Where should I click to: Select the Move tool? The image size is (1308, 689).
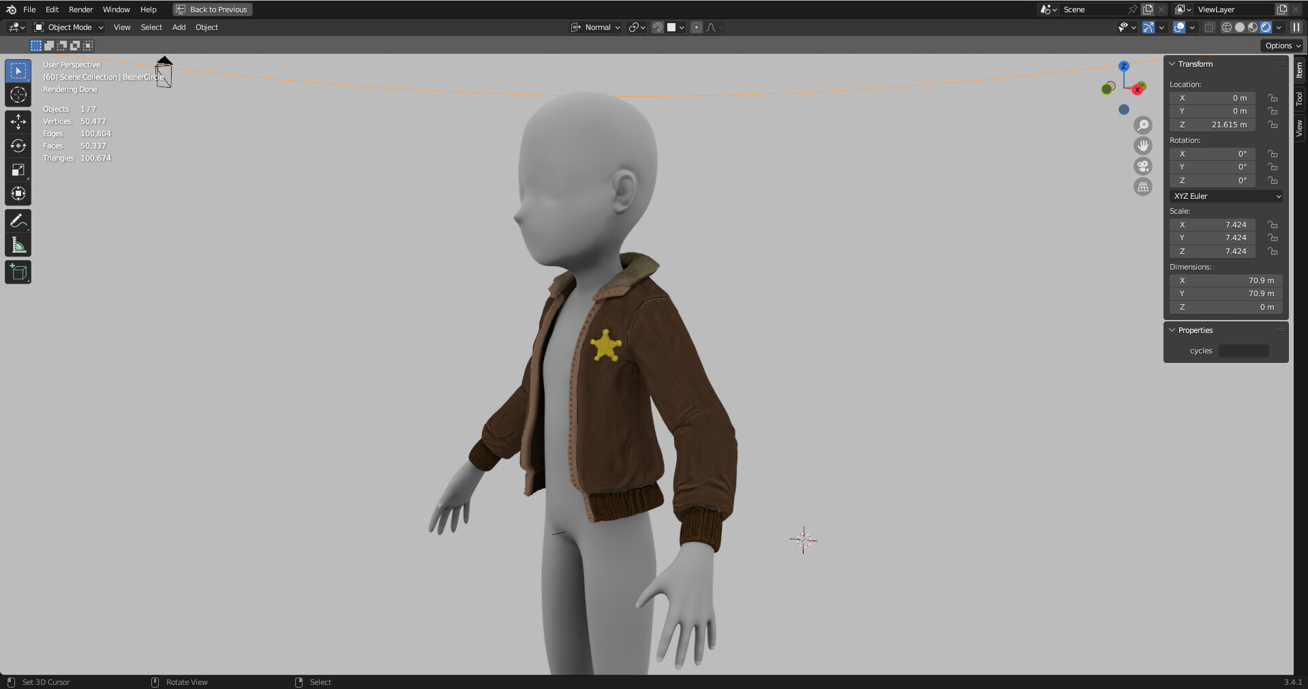pos(18,122)
